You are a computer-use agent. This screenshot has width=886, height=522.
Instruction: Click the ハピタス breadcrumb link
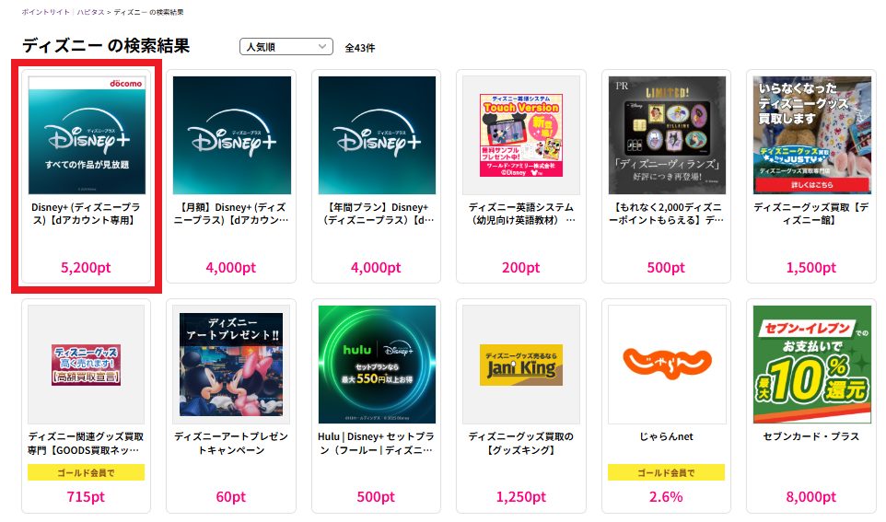(90, 12)
